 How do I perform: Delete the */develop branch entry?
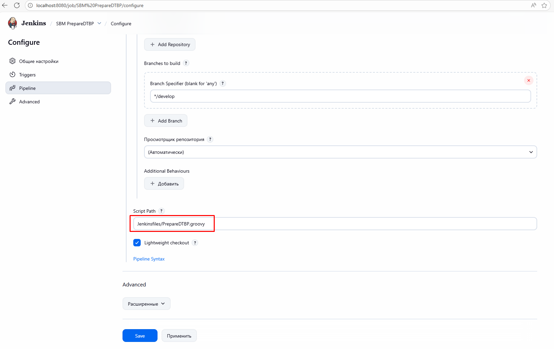528,80
